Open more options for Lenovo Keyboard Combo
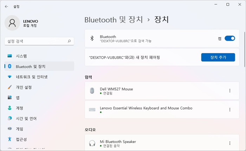Image resolution: width=246 pixels, height=151 pixels. (230, 110)
